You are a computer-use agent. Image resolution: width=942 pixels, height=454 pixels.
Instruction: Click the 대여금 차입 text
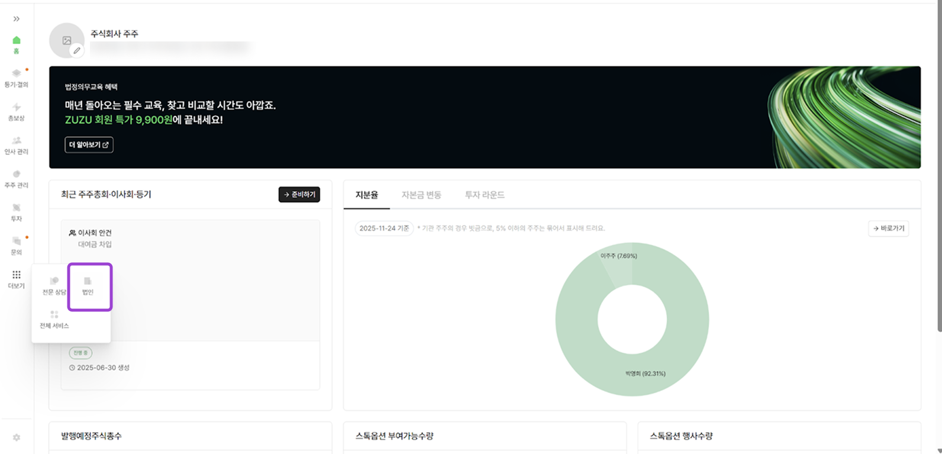tap(95, 244)
